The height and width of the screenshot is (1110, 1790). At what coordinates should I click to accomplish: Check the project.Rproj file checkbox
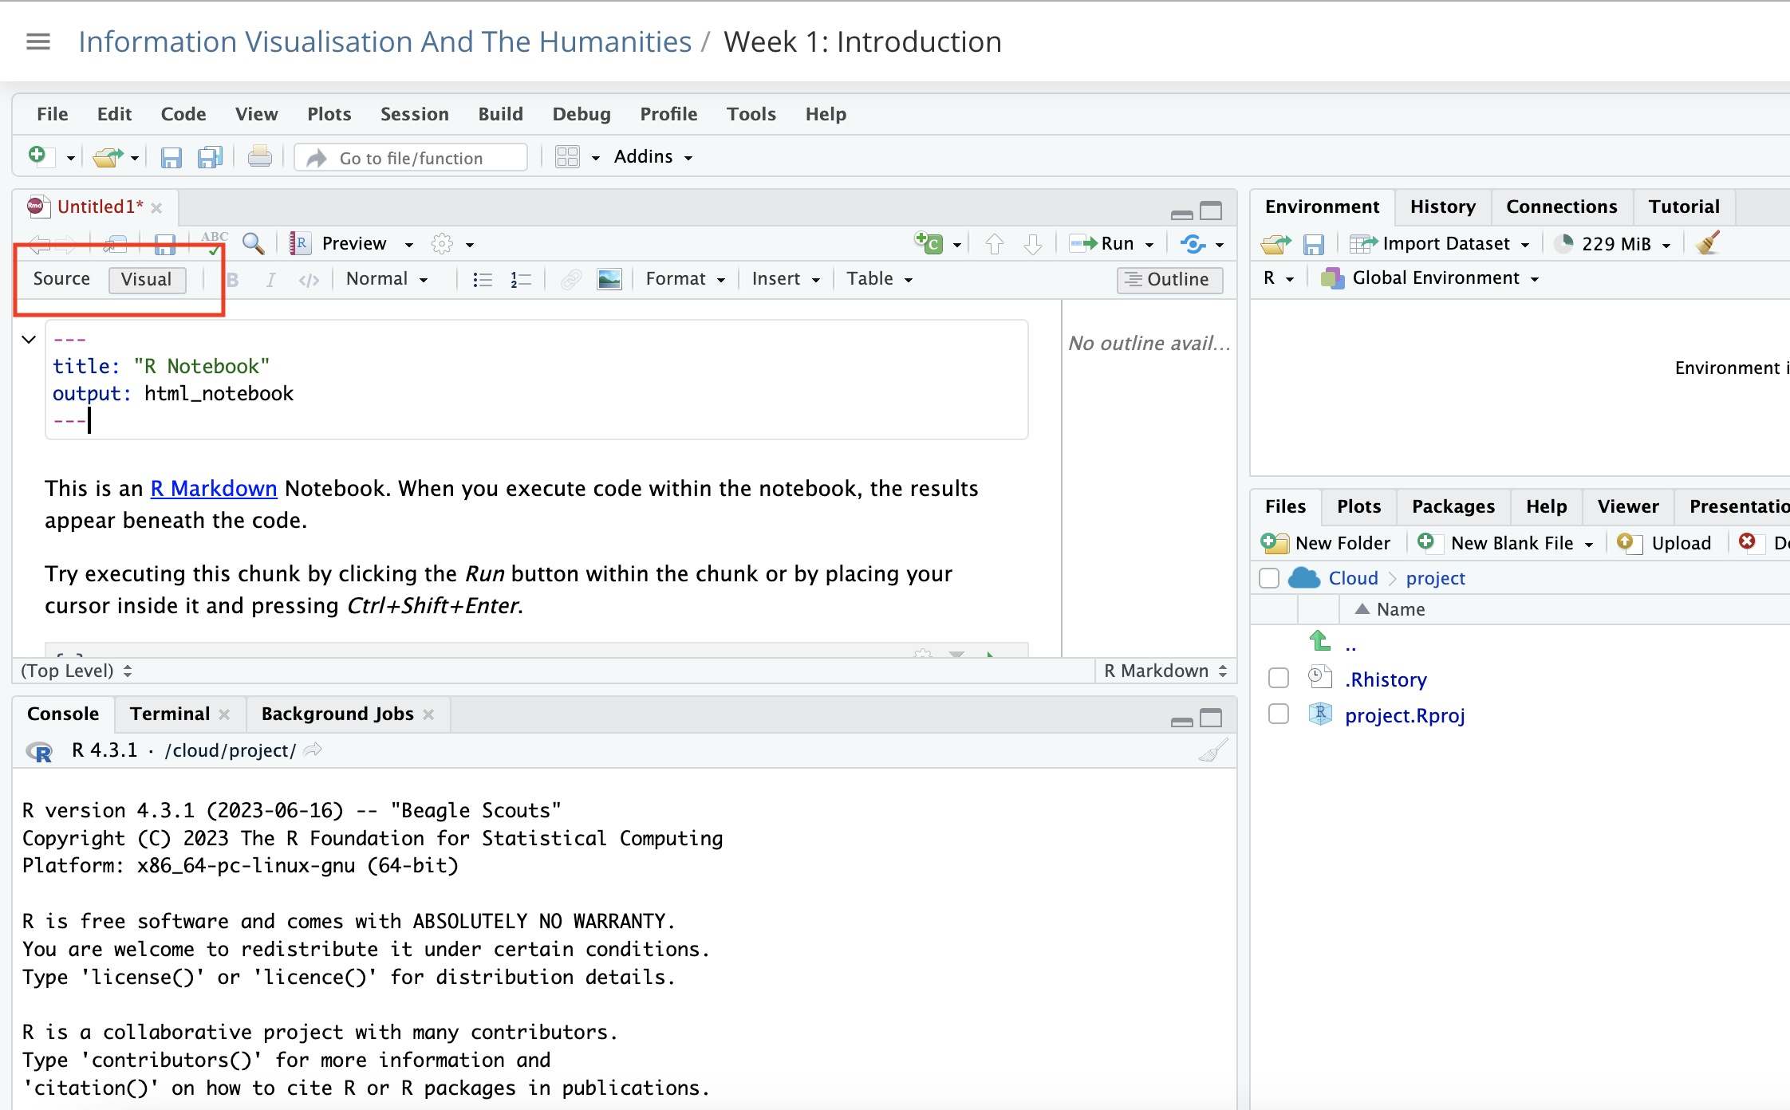pos(1278,714)
